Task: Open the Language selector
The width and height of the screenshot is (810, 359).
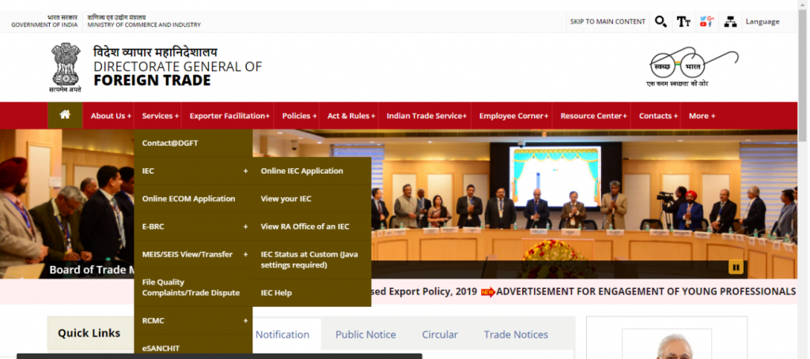Action: tap(763, 21)
